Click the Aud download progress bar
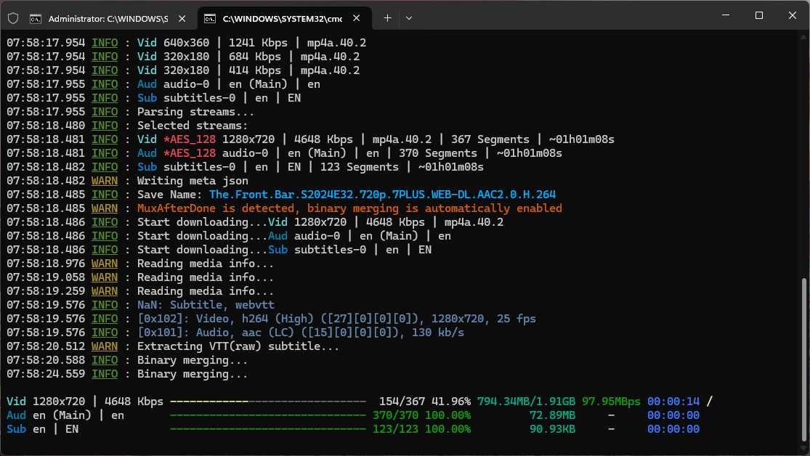Viewport: 810px width, 456px height. (x=267, y=415)
